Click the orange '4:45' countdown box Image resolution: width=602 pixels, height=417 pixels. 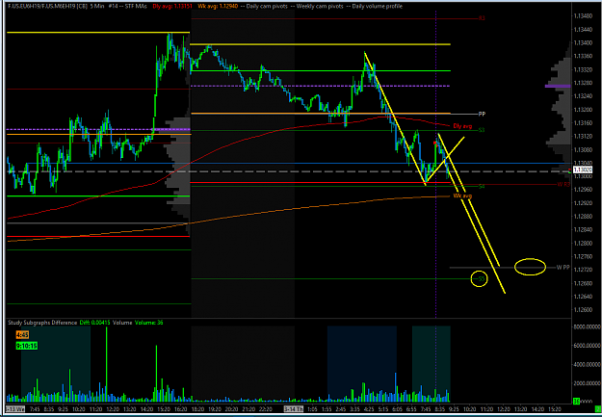click(x=22, y=335)
